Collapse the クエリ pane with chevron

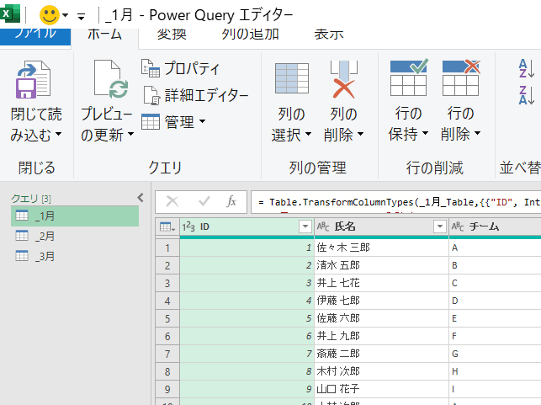click(140, 198)
